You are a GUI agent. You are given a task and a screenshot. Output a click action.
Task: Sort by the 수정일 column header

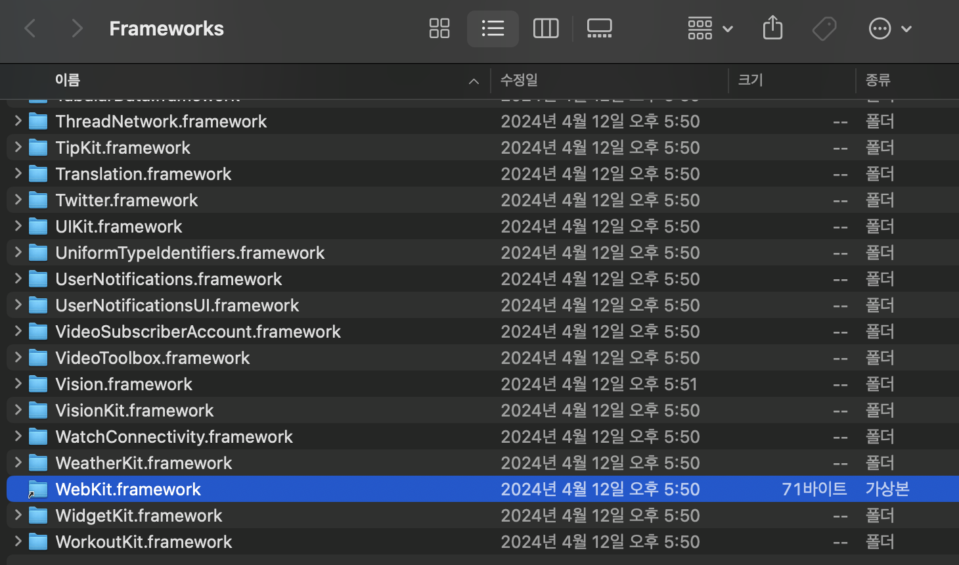click(x=519, y=80)
